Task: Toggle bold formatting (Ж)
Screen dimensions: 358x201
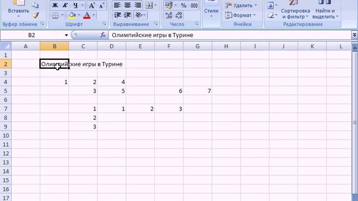Action: (x=55, y=5)
